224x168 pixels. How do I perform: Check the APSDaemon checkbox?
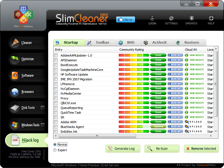coord(56,60)
